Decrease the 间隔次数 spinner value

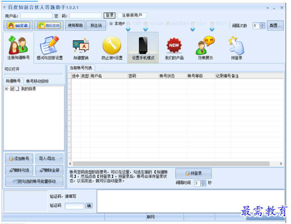click(262, 27)
